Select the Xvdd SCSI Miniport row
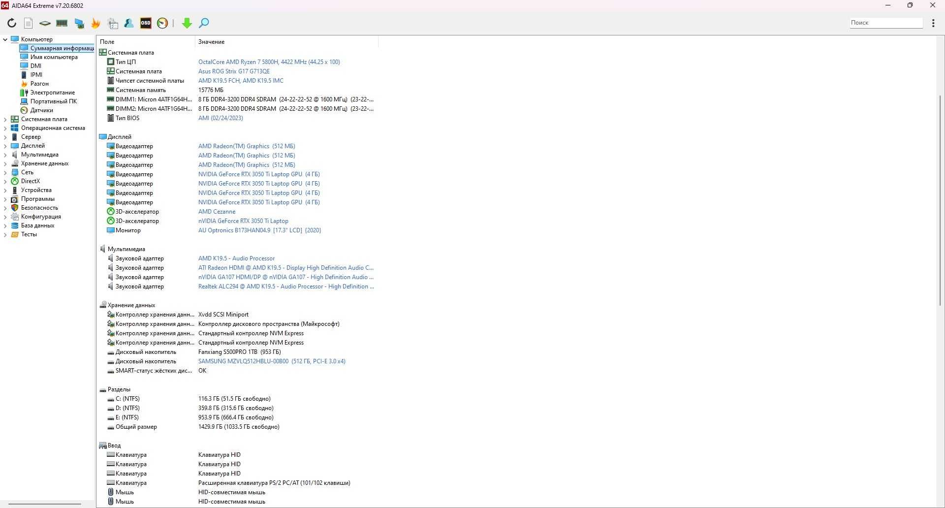The width and height of the screenshot is (945, 508). [x=237, y=315]
